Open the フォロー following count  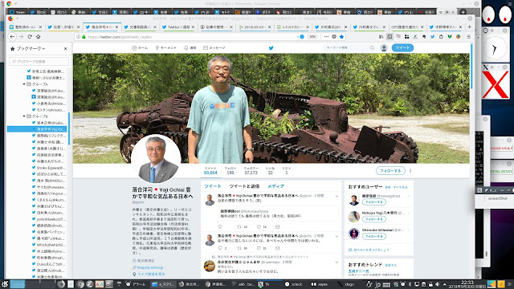pos(230,170)
